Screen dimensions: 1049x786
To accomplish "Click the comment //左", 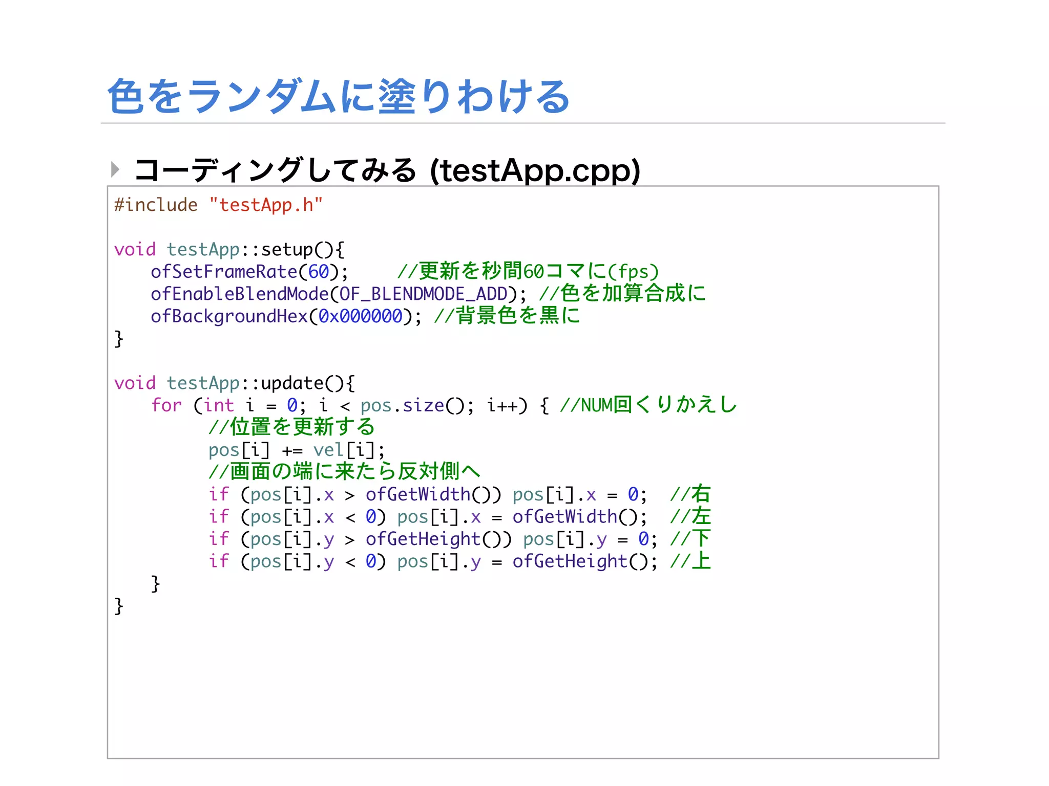I will 690,516.
